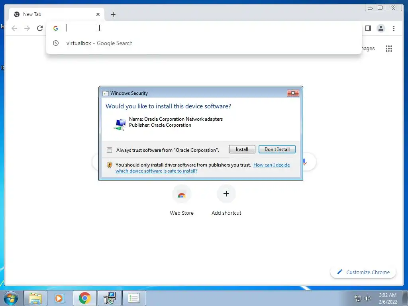Open the Google apps grid
Viewport: 408px width, 306px height.
(389, 48)
